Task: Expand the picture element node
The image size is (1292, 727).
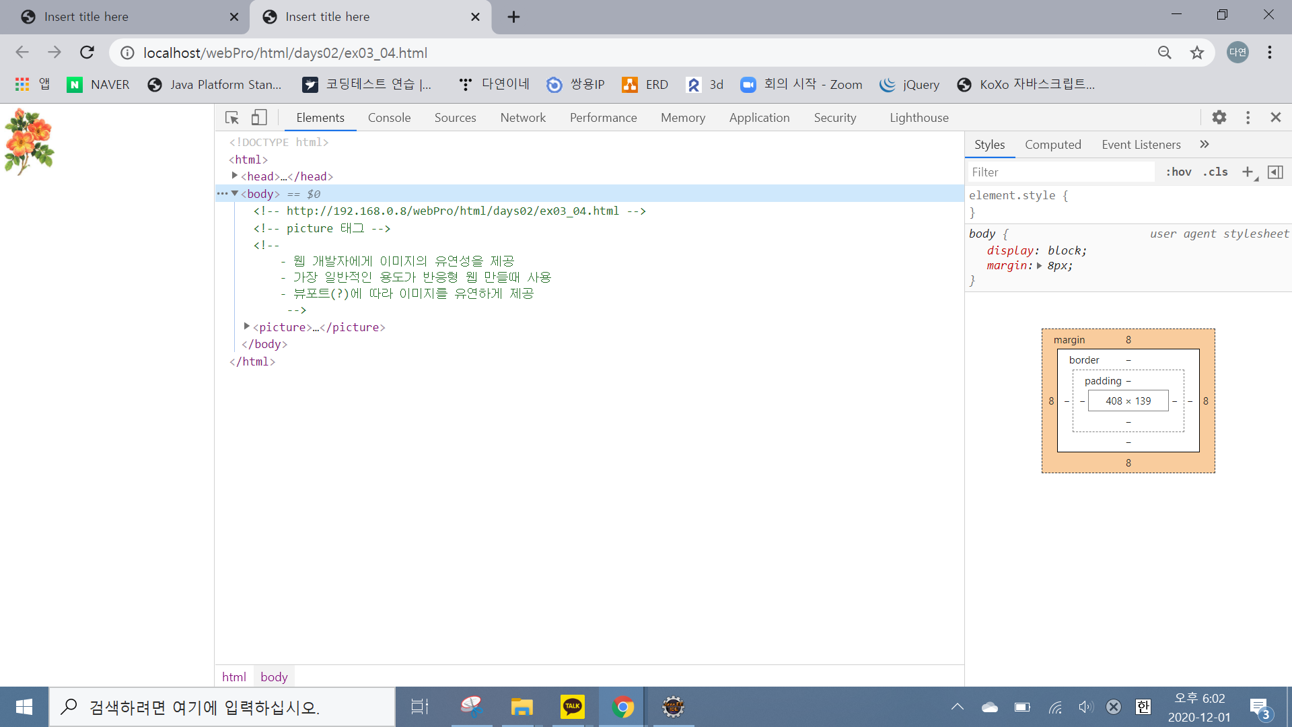Action: pyautogui.click(x=247, y=326)
